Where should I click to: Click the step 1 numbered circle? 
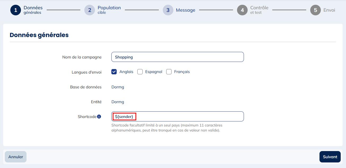(x=16, y=10)
